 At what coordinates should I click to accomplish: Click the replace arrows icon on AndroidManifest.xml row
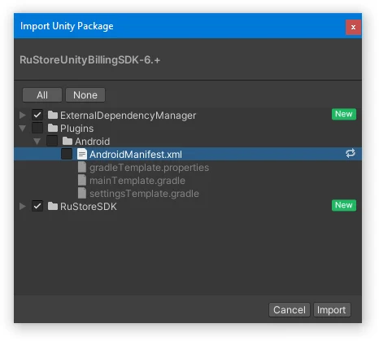tap(351, 153)
